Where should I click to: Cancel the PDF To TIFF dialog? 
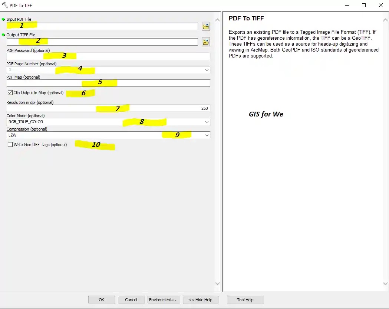(131, 300)
